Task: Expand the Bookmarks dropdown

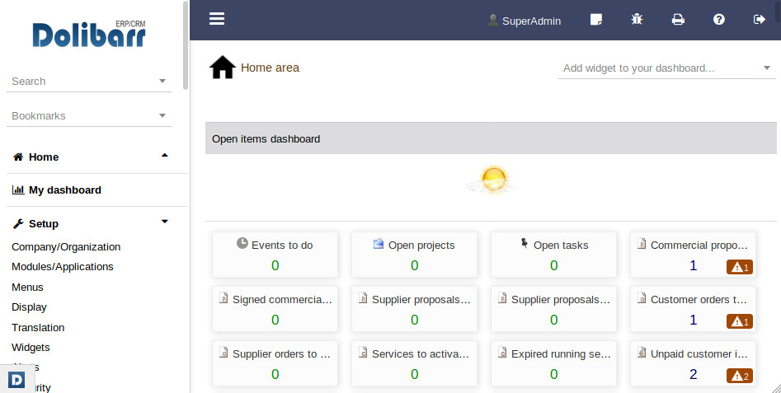Action: point(162,116)
